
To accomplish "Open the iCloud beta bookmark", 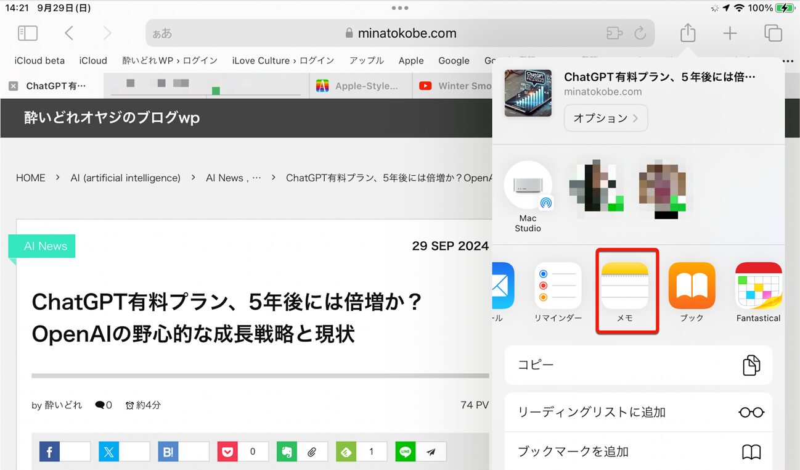I will pyautogui.click(x=39, y=60).
